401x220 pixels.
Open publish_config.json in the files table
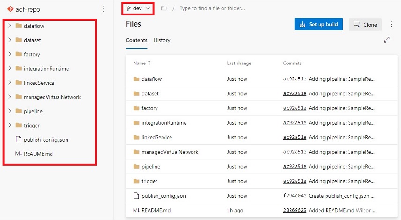click(x=163, y=196)
